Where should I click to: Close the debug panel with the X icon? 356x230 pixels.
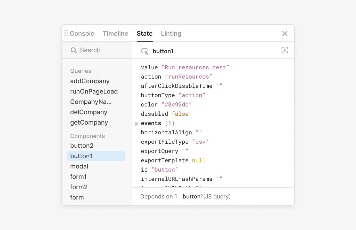point(285,33)
